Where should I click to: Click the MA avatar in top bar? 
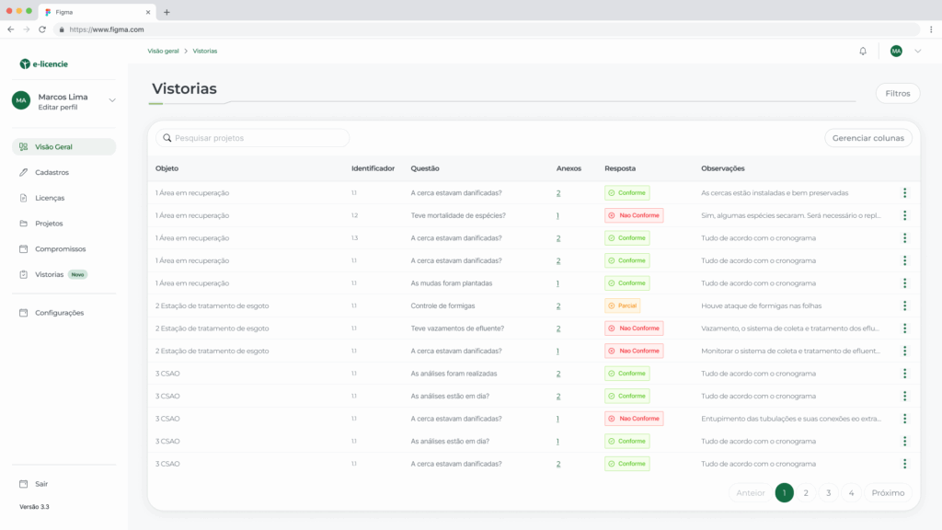pos(896,52)
